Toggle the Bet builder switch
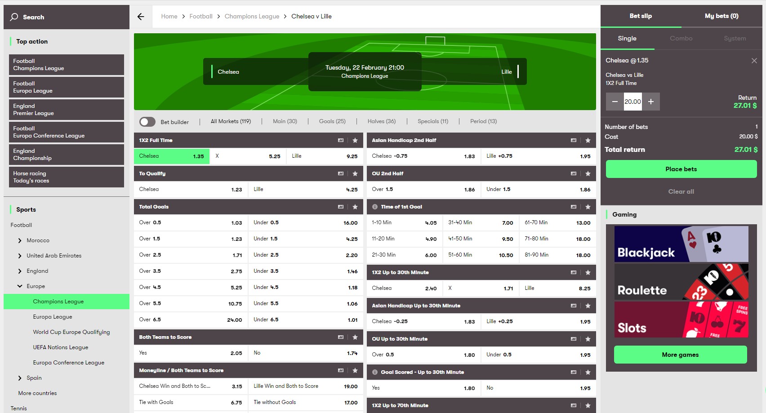 pyautogui.click(x=147, y=122)
